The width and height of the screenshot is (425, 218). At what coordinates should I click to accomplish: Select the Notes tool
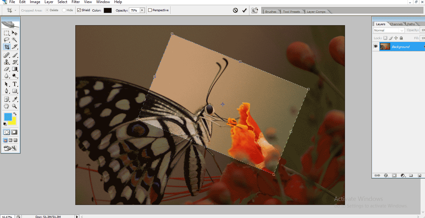tap(6, 100)
